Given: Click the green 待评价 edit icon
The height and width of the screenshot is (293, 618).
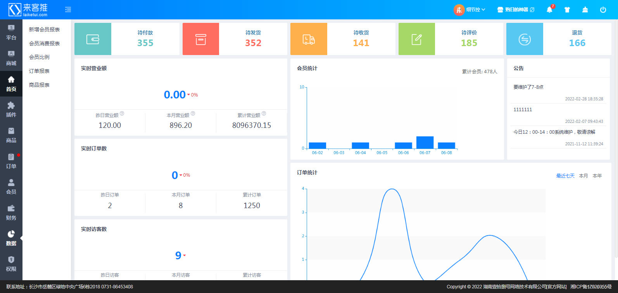Looking at the screenshot, I should pos(417,39).
